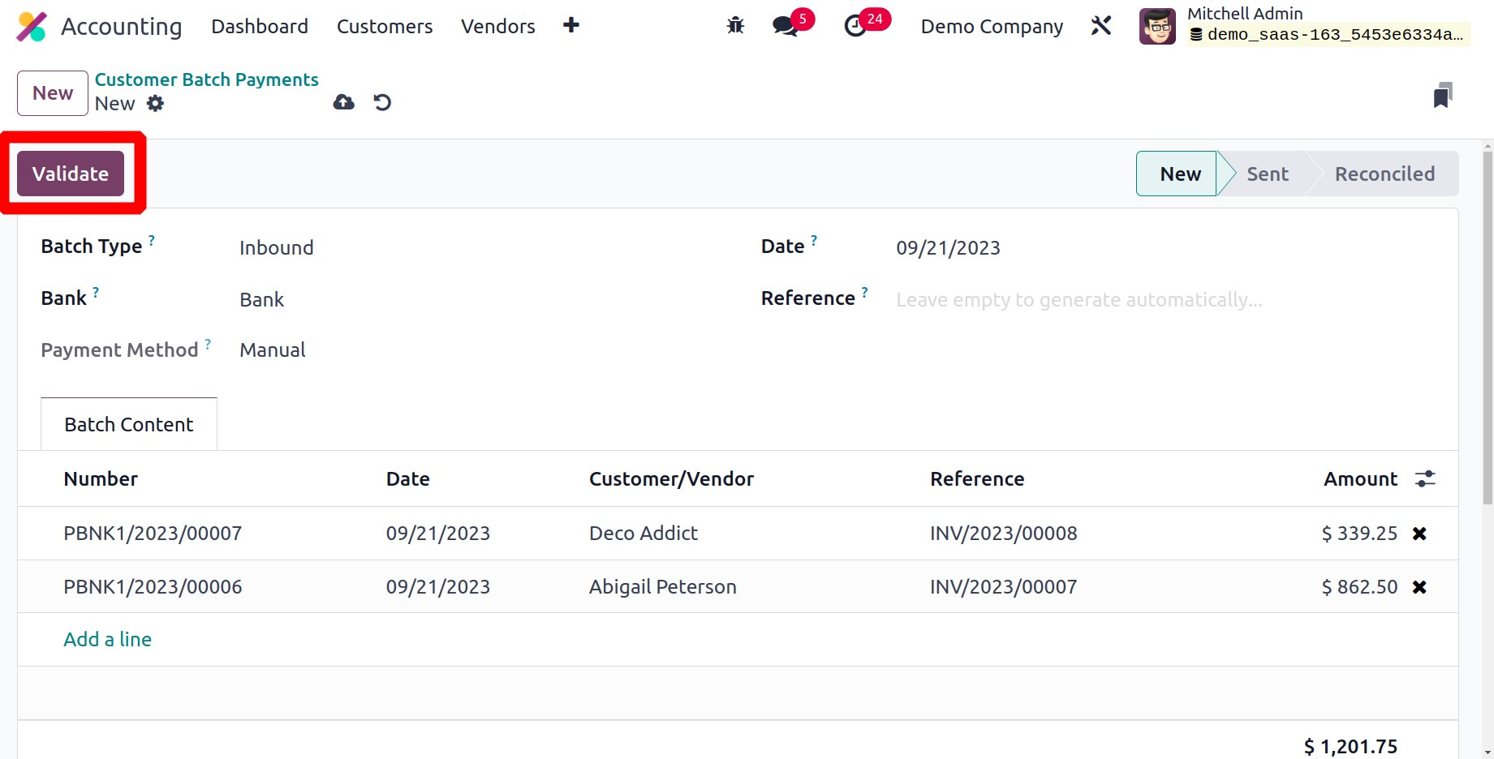1494x759 pixels.
Task: Open the chat messages icon
Action: pyautogui.click(x=785, y=26)
